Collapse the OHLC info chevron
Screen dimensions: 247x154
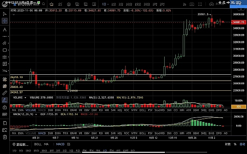(14, 15)
